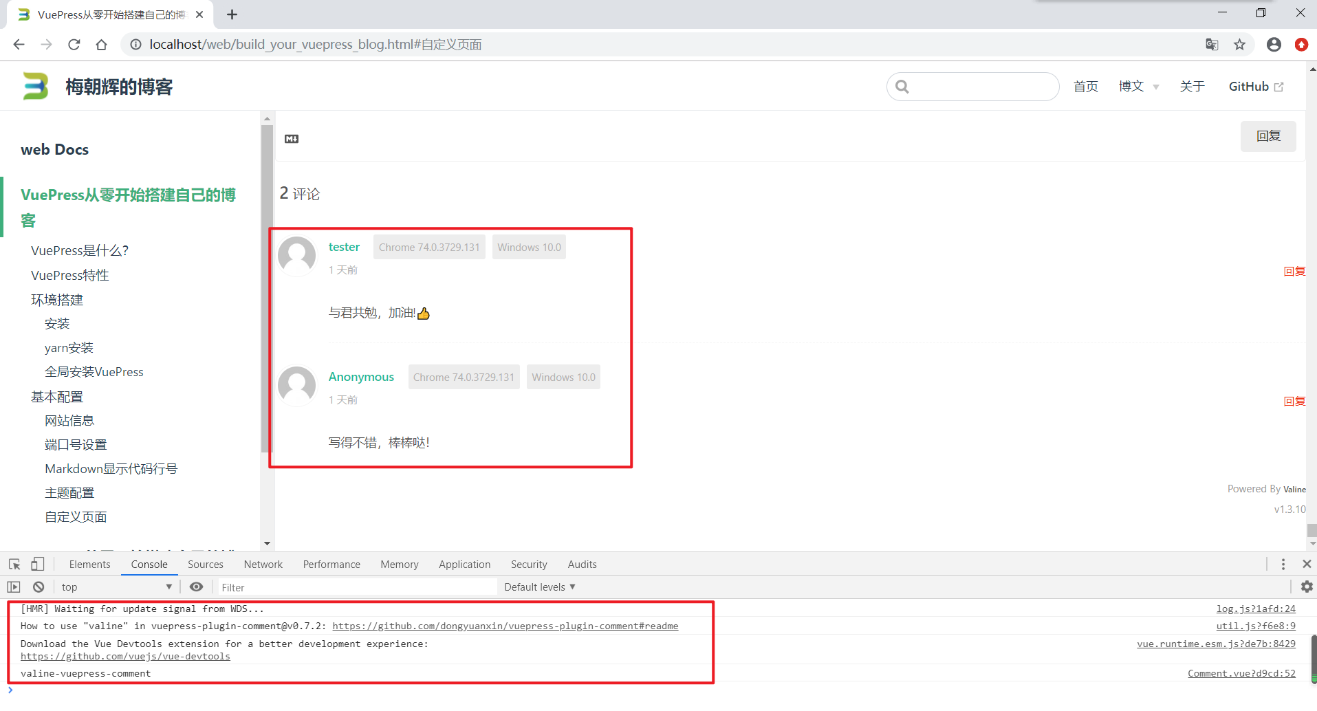Image resolution: width=1317 pixels, height=711 pixels.
Task: Close the DevTools panel
Action: click(1307, 565)
